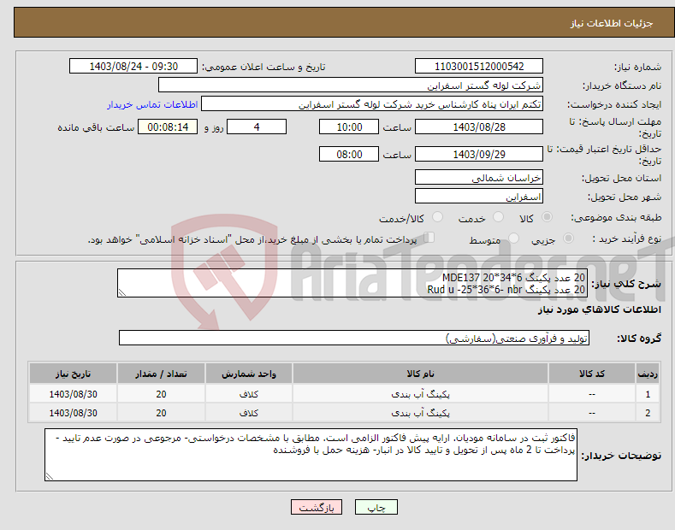
Task: Click the buyer notes text area
Action: pos(311,455)
